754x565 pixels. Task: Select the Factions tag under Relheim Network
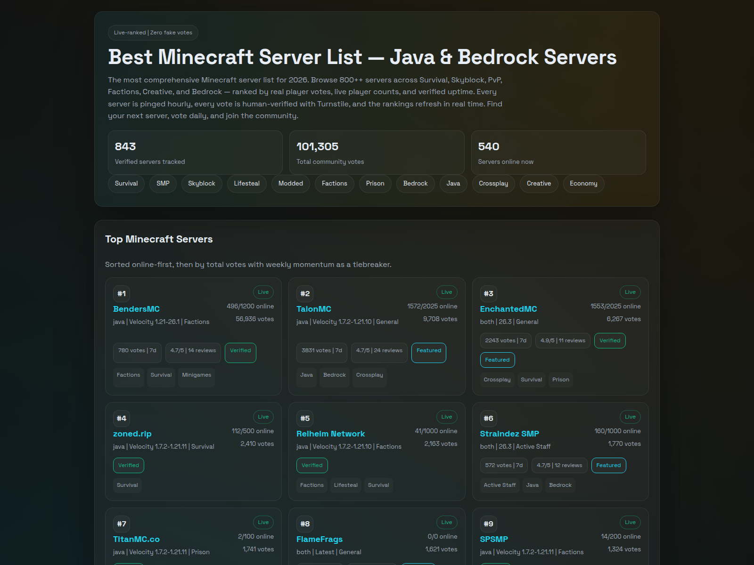pos(311,485)
